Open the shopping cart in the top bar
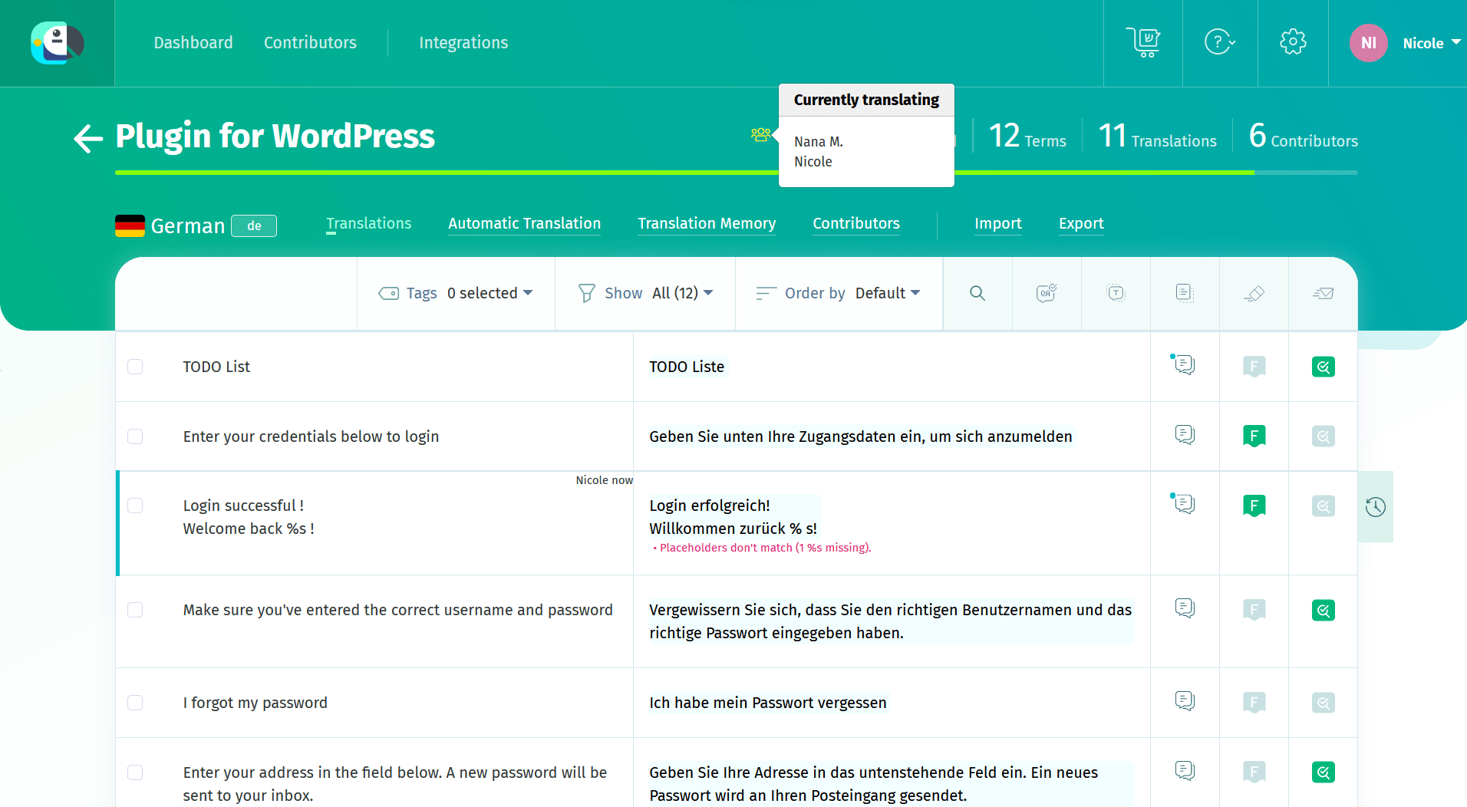The image size is (1467, 807). (1143, 42)
